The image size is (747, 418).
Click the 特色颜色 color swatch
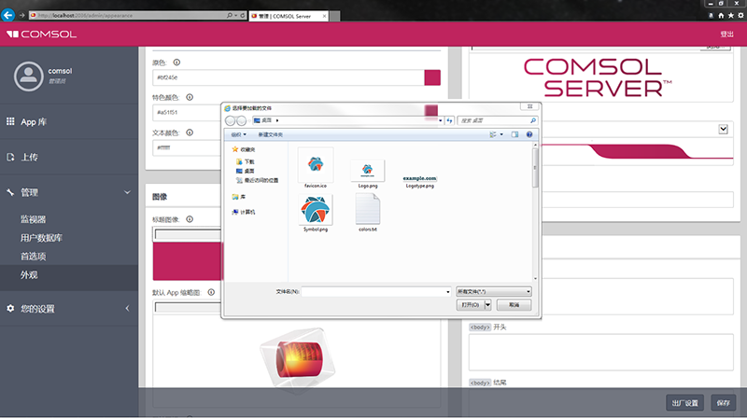[430, 110]
